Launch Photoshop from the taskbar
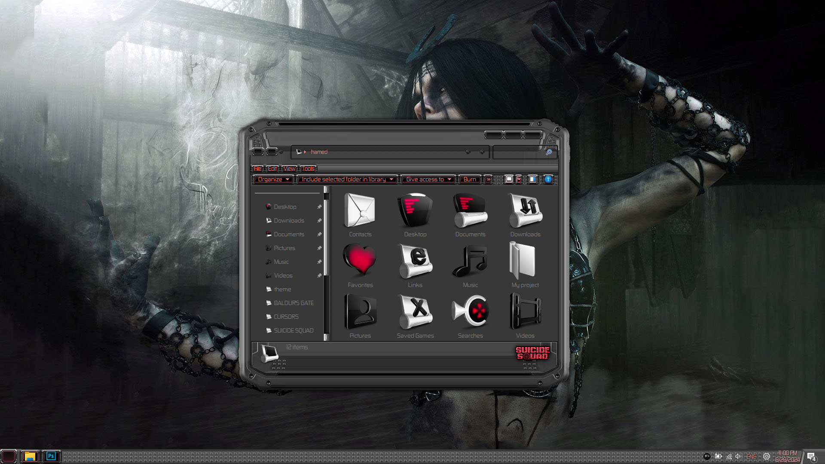The height and width of the screenshot is (464, 825). [51, 456]
